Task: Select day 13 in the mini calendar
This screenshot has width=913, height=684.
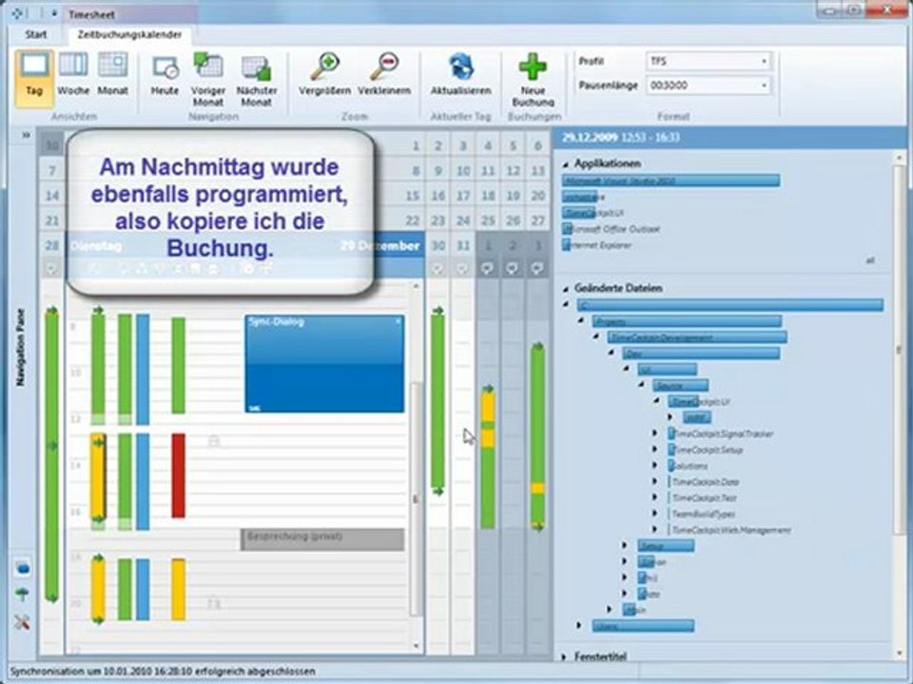Action: pyautogui.click(x=538, y=171)
